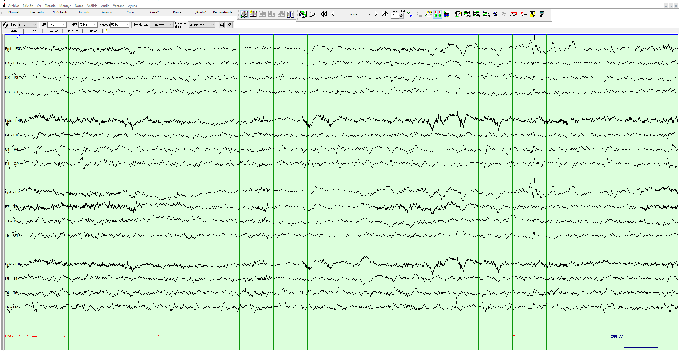
Task: Expand the Página dropdown arrow
Action: click(x=369, y=14)
